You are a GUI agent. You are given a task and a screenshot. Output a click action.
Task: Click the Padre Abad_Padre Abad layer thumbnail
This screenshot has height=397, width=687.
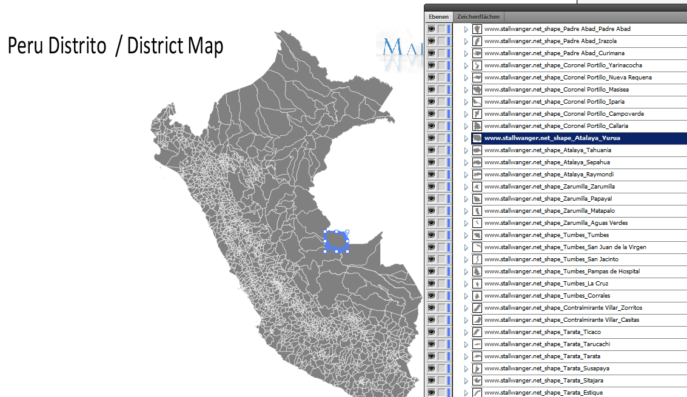tap(477, 29)
